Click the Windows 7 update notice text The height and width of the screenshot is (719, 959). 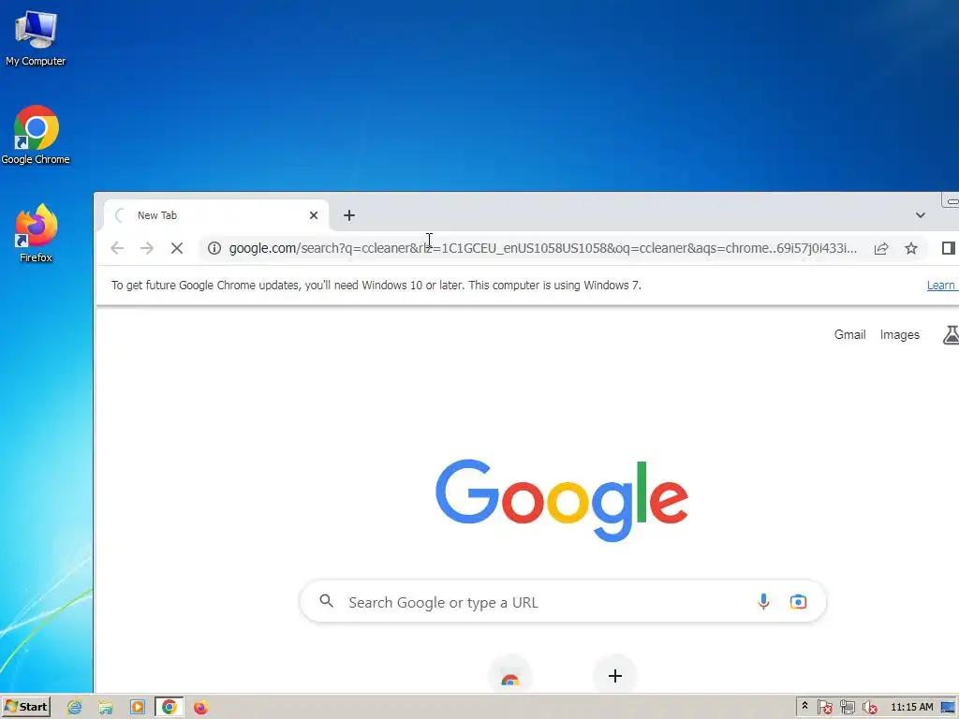[x=376, y=285]
